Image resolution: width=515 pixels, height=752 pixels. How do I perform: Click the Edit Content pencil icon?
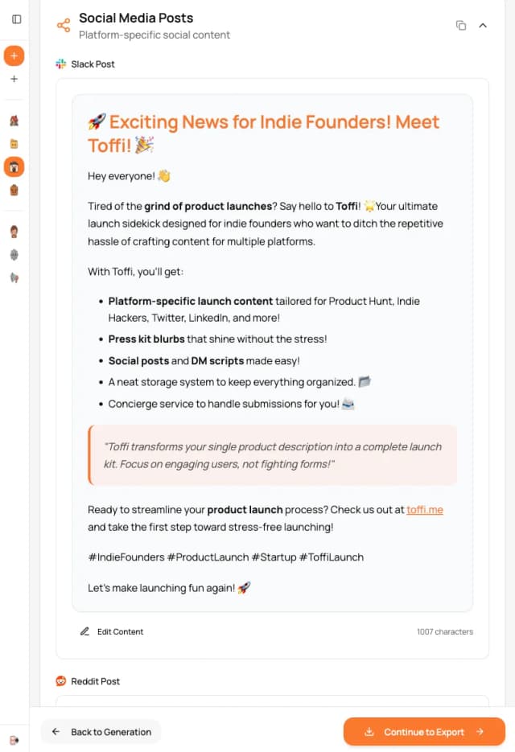pyautogui.click(x=84, y=631)
